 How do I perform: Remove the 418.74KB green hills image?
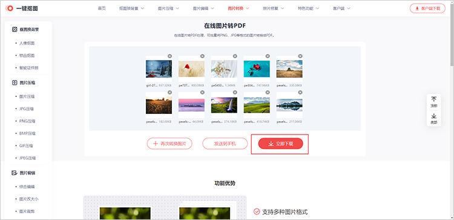[268, 92]
